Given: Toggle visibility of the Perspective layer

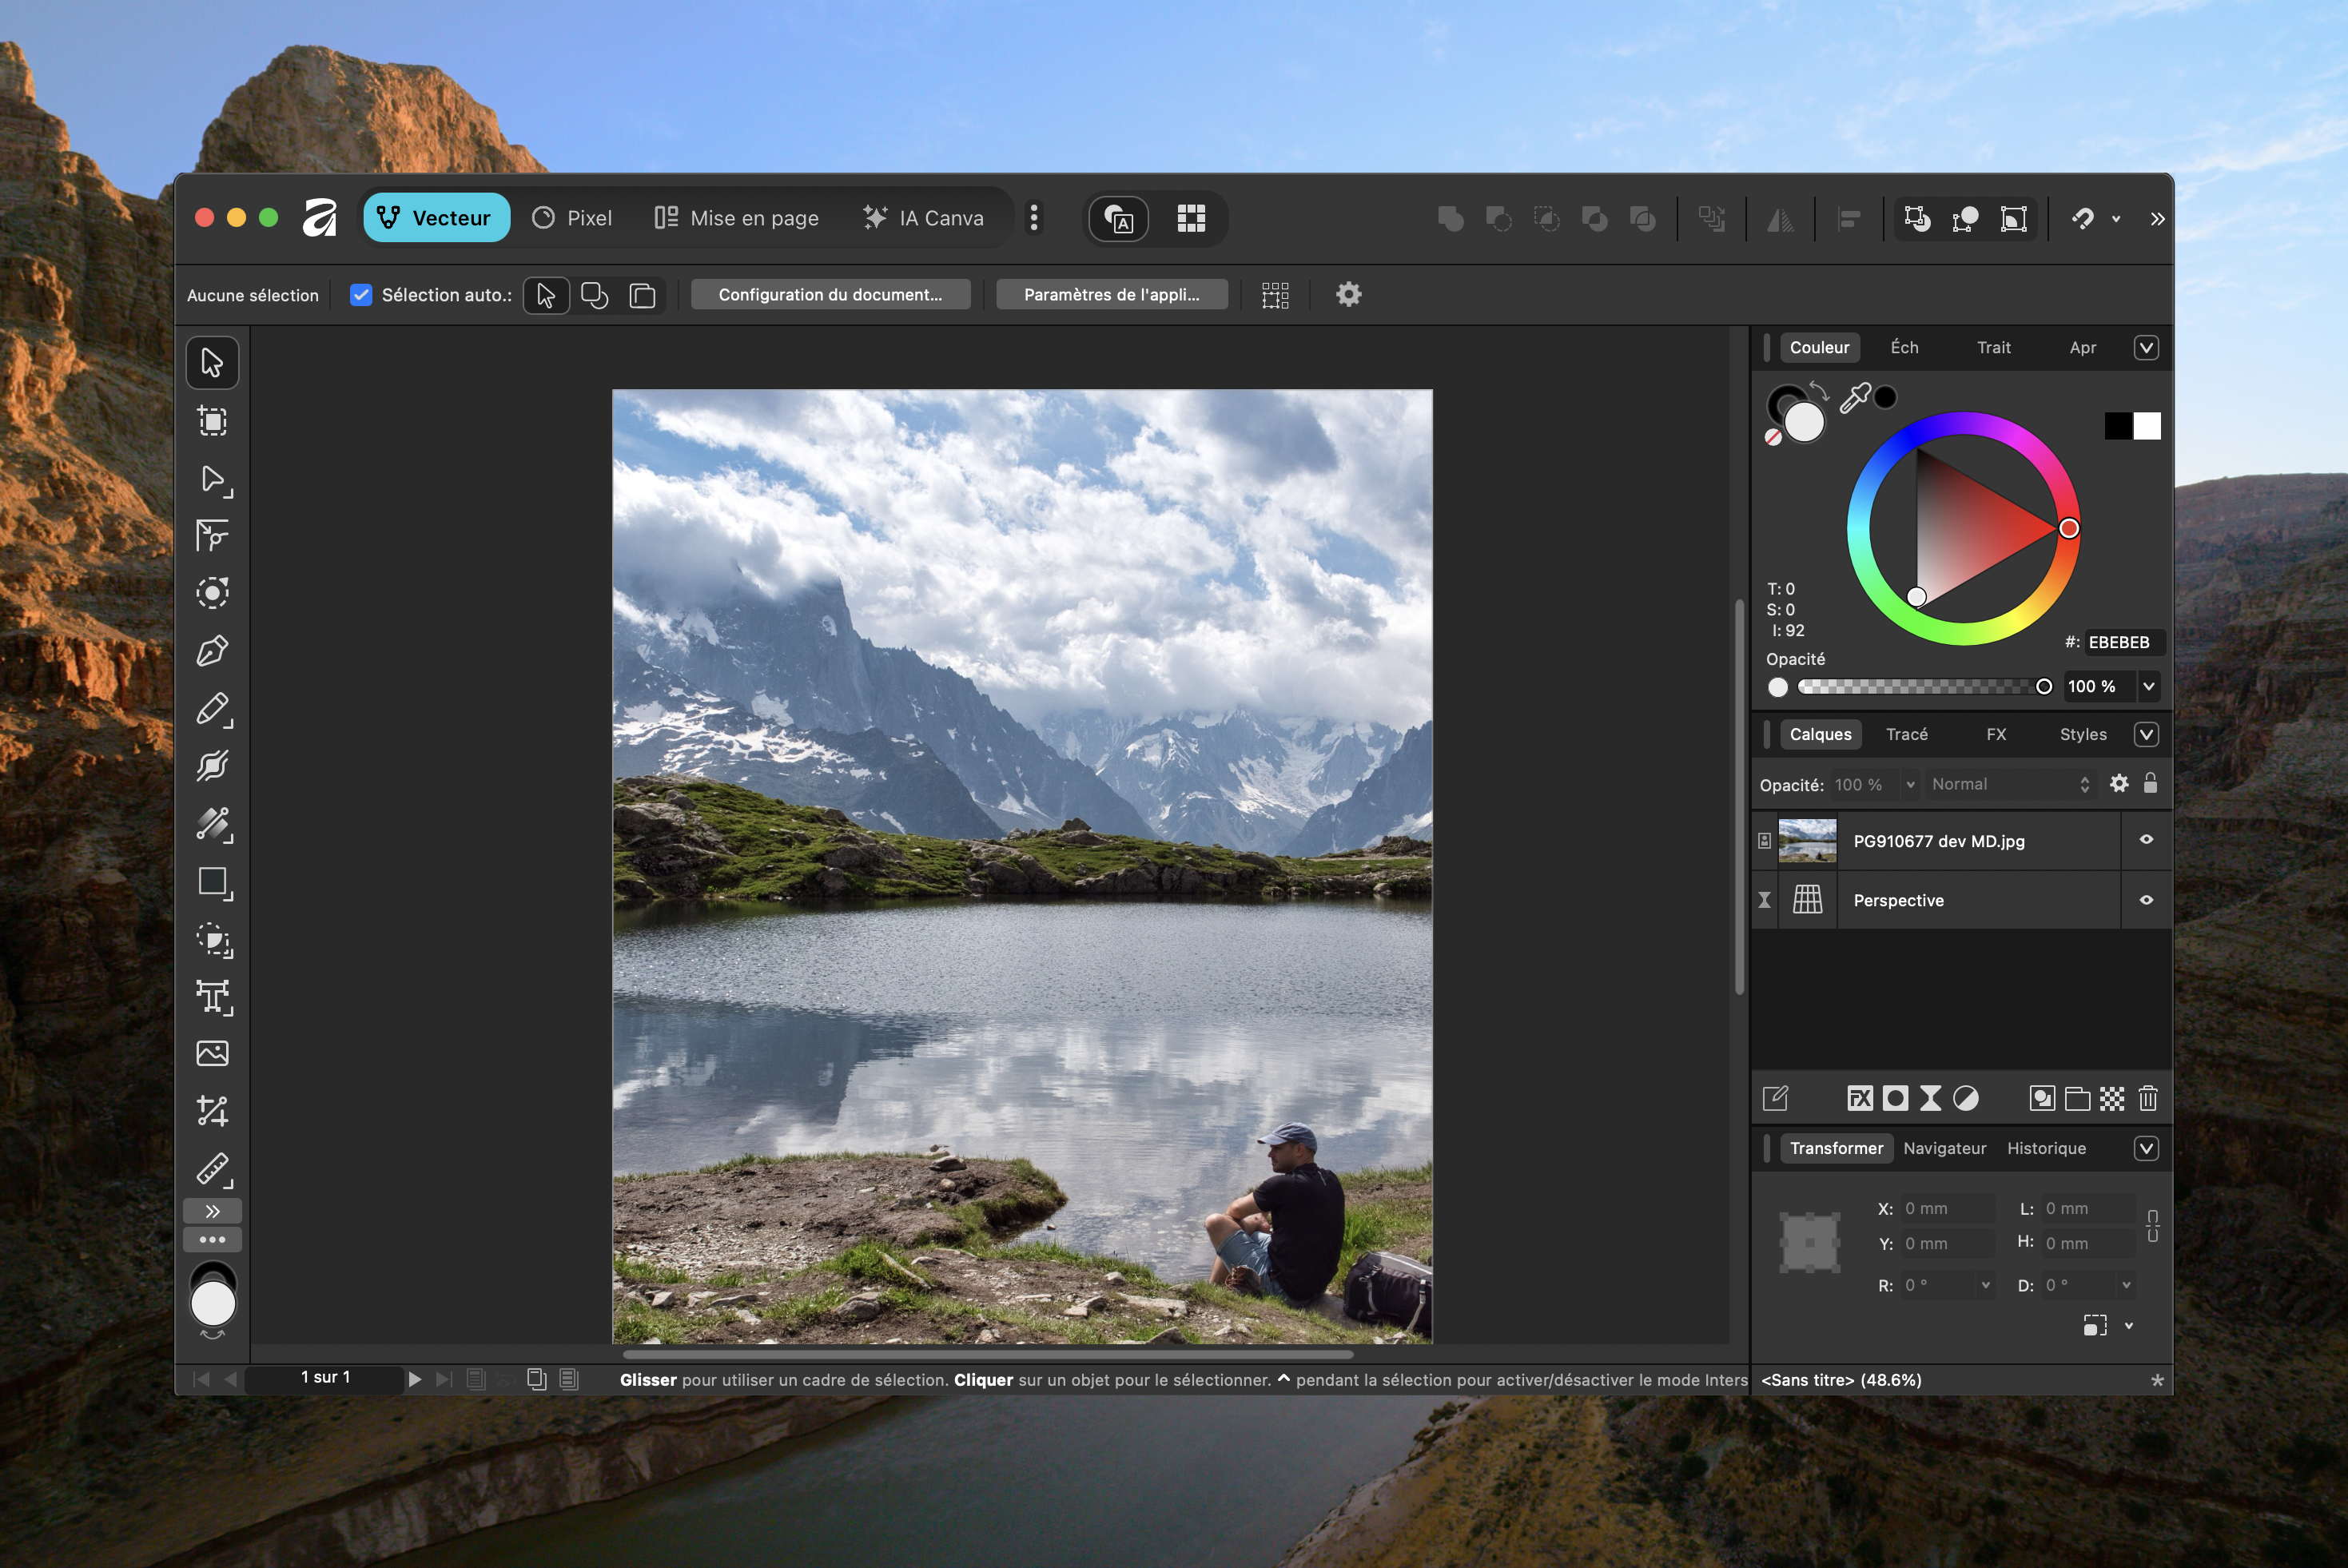Looking at the screenshot, I should coord(2146,900).
